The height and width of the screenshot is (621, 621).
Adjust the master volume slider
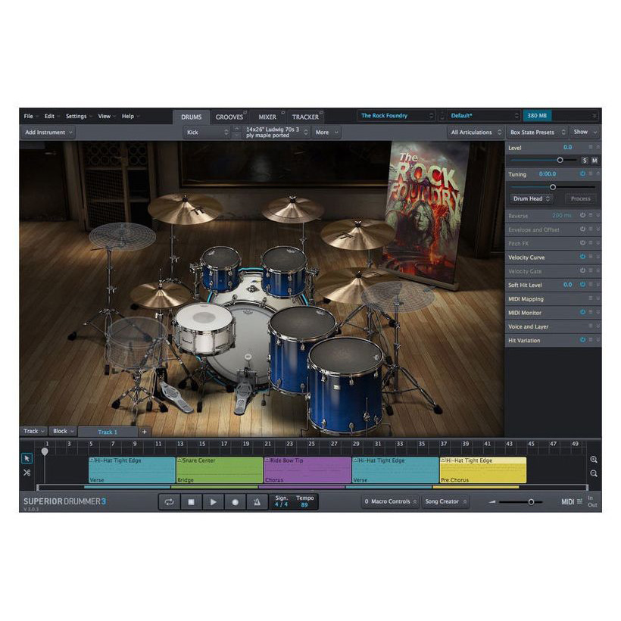pyautogui.click(x=531, y=502)
